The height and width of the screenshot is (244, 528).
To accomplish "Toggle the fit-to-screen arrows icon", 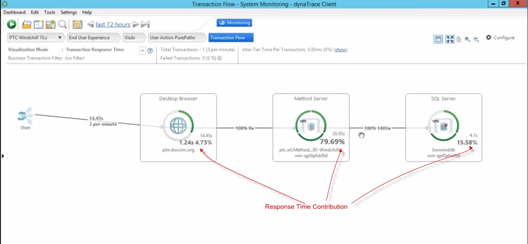I will coord(450,39).
